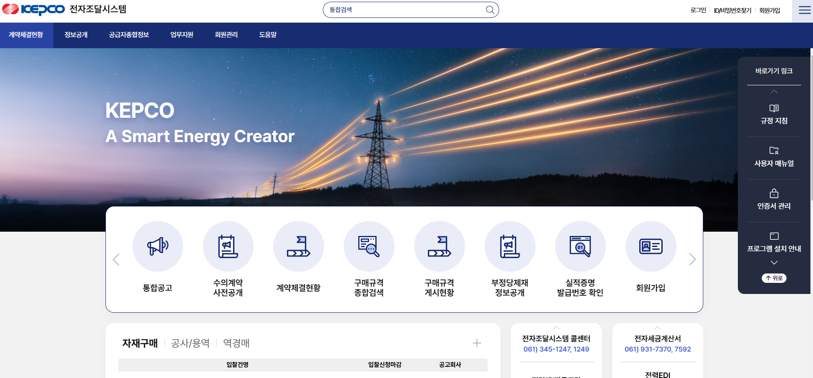This screenshot has height=378, width=813.
Task: Open 사용자 매뉴얼 folder icon
Action: 774,151
